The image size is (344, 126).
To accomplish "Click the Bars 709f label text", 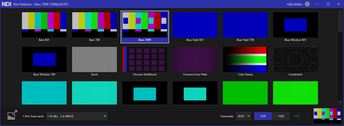I will point(145,40).
